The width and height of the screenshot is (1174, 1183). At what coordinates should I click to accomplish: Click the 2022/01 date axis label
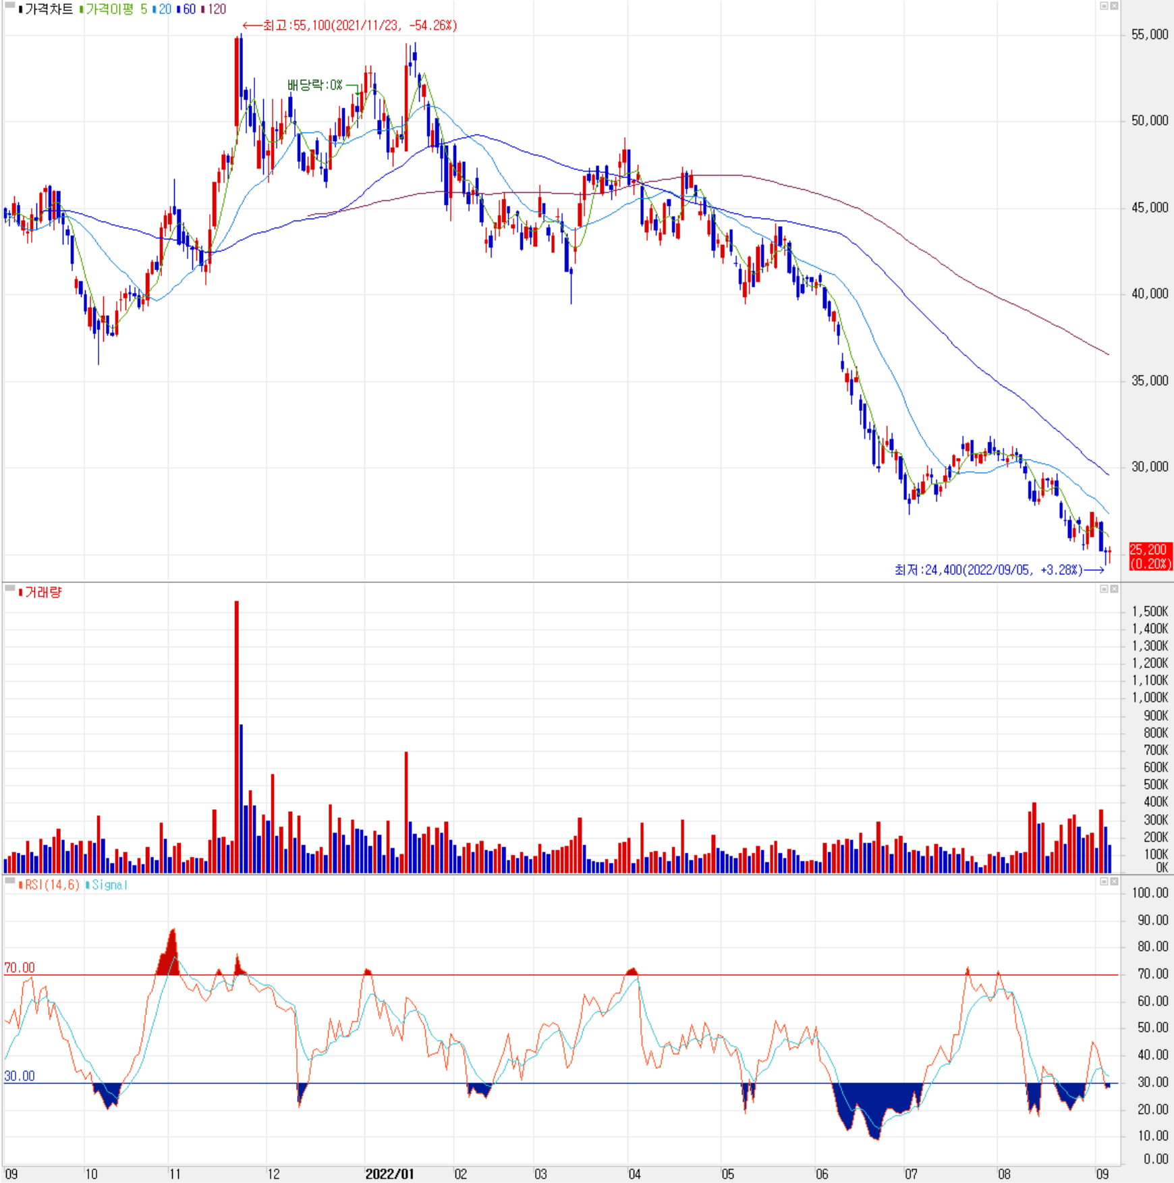click(389, 1174)
